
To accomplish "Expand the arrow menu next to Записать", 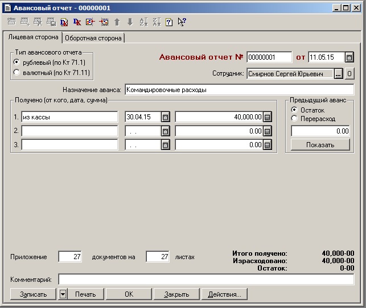I will coord(63,294).
